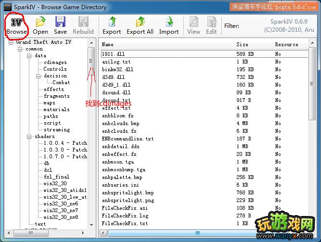Open the effects folder in the tree
Screen dimensions: 321x242
point(54,89)
